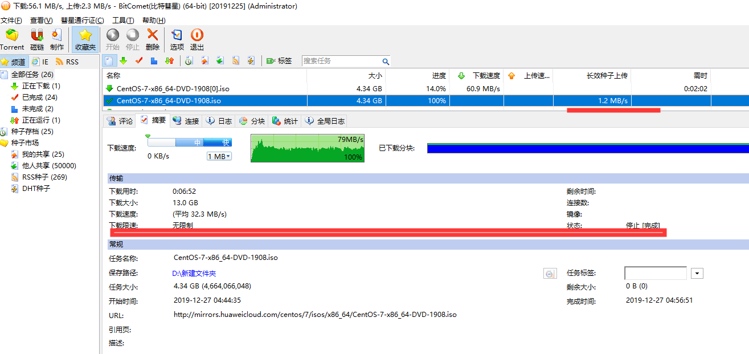Click the 退出 exit button

tap(197, 40)
